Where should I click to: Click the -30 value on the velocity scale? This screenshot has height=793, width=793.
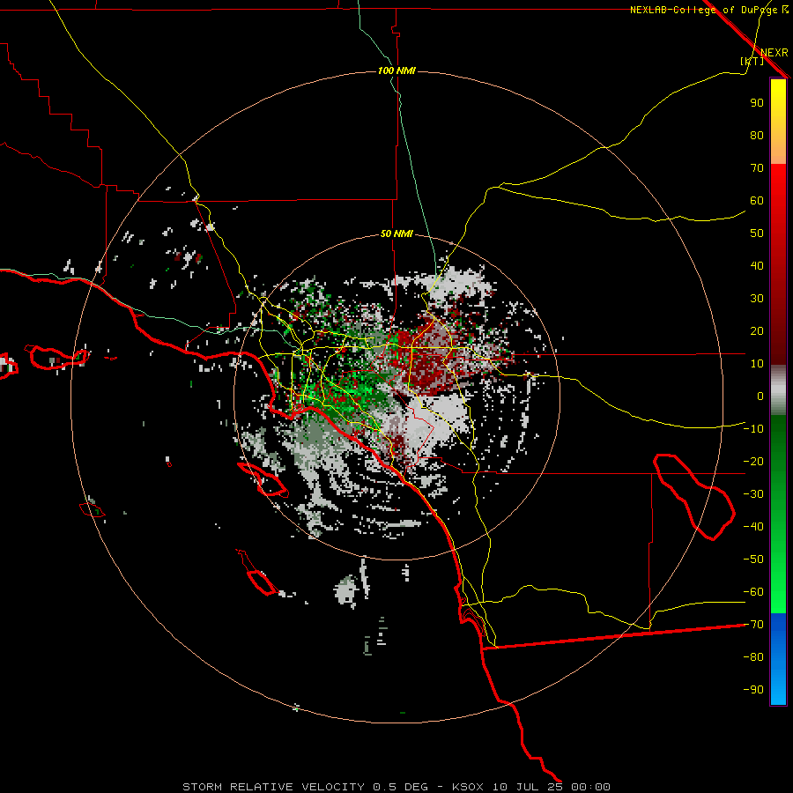[753, 494]
